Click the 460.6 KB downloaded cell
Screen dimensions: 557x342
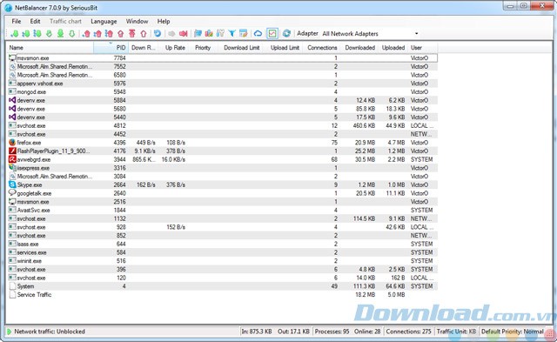point(364,125)
